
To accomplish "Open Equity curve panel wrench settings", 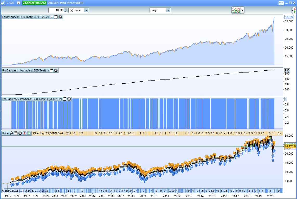I will click(x=51, y=17).
